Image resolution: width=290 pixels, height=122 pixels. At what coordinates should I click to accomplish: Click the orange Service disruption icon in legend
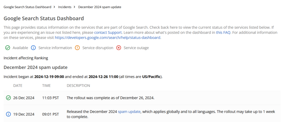click(77, 48)
